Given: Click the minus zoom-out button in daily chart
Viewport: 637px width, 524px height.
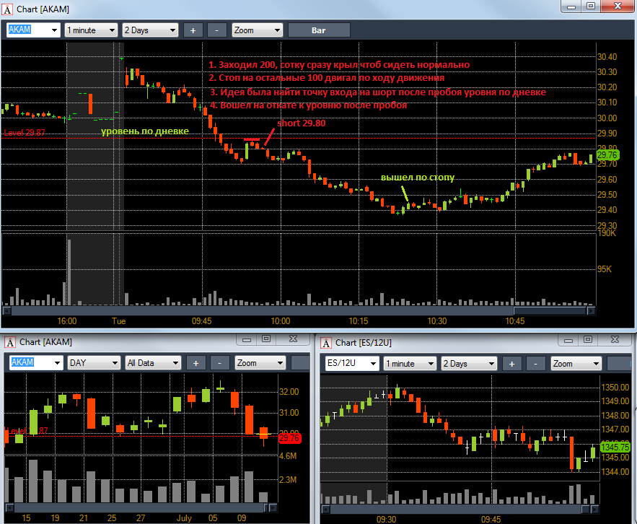Looking at the screenshot, I should point(219,363).
